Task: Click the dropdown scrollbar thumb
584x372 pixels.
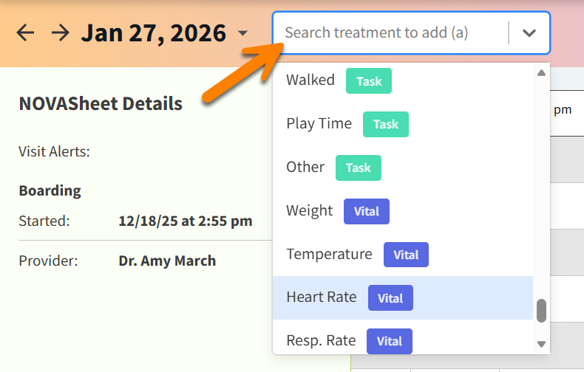Action: click(x=541, y=311)
